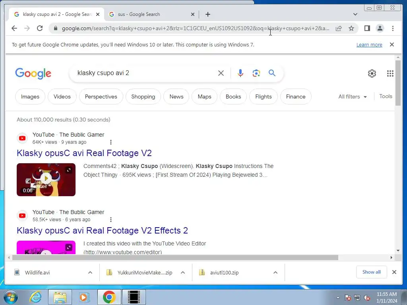Filter results by Videos
Screen dimensions: 407x305
(62, 97)
